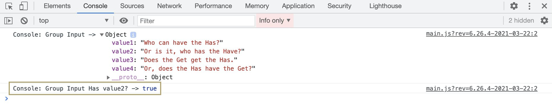Open console settings gear beside hidden count

coord(544,20)
